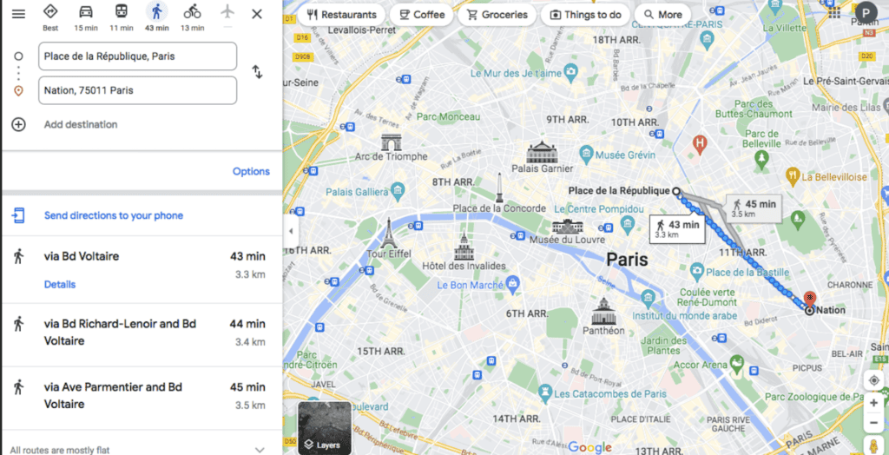Click Send directions to your phone
This screenshot has width=889, height=455.
[114, 215]
